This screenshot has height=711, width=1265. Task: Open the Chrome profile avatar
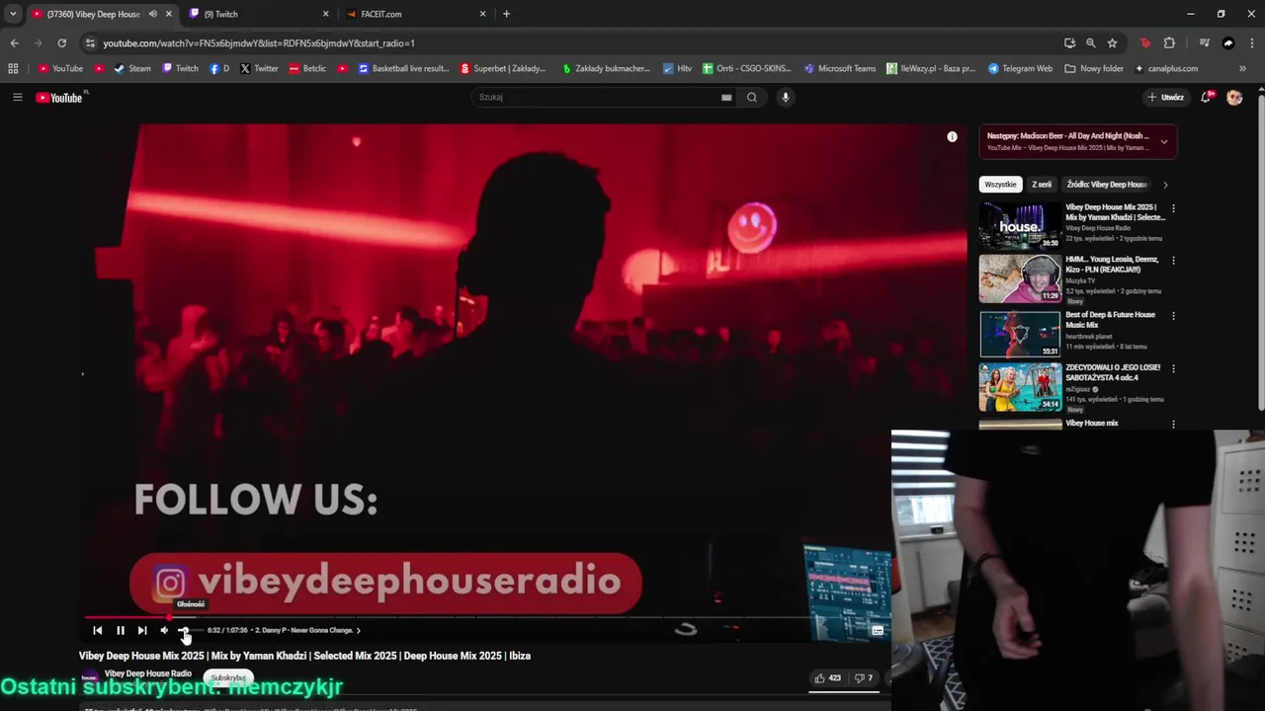[x=1228, y=43]
